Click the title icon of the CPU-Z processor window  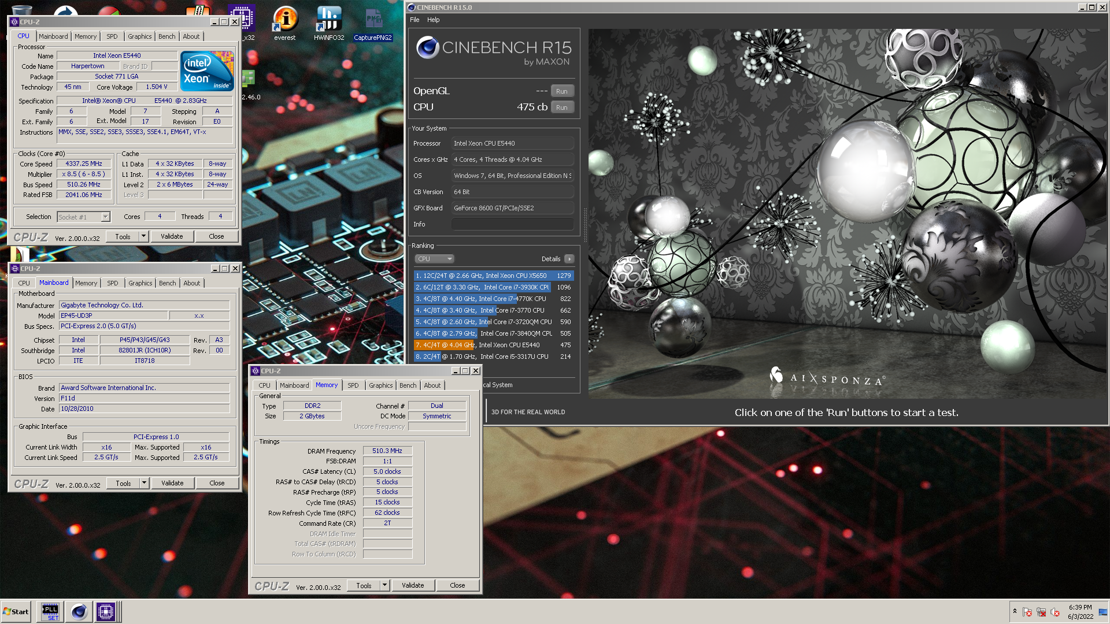(x=14, y=22)
